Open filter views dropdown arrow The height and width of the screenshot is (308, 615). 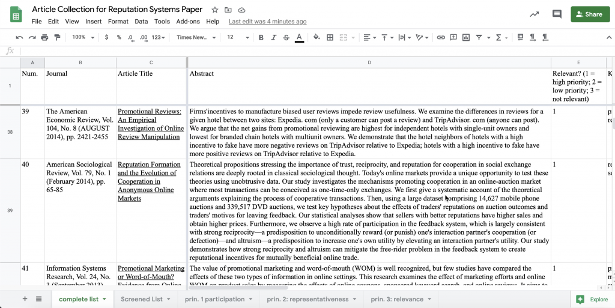point(489,38)
